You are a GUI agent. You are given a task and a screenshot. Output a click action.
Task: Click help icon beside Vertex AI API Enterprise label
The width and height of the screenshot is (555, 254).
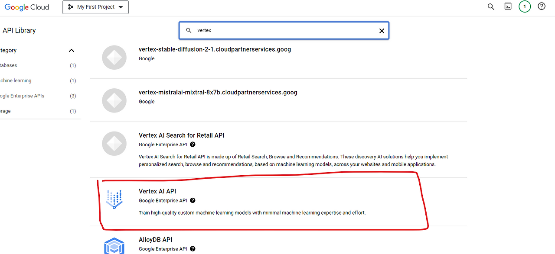tap(193, 200)
